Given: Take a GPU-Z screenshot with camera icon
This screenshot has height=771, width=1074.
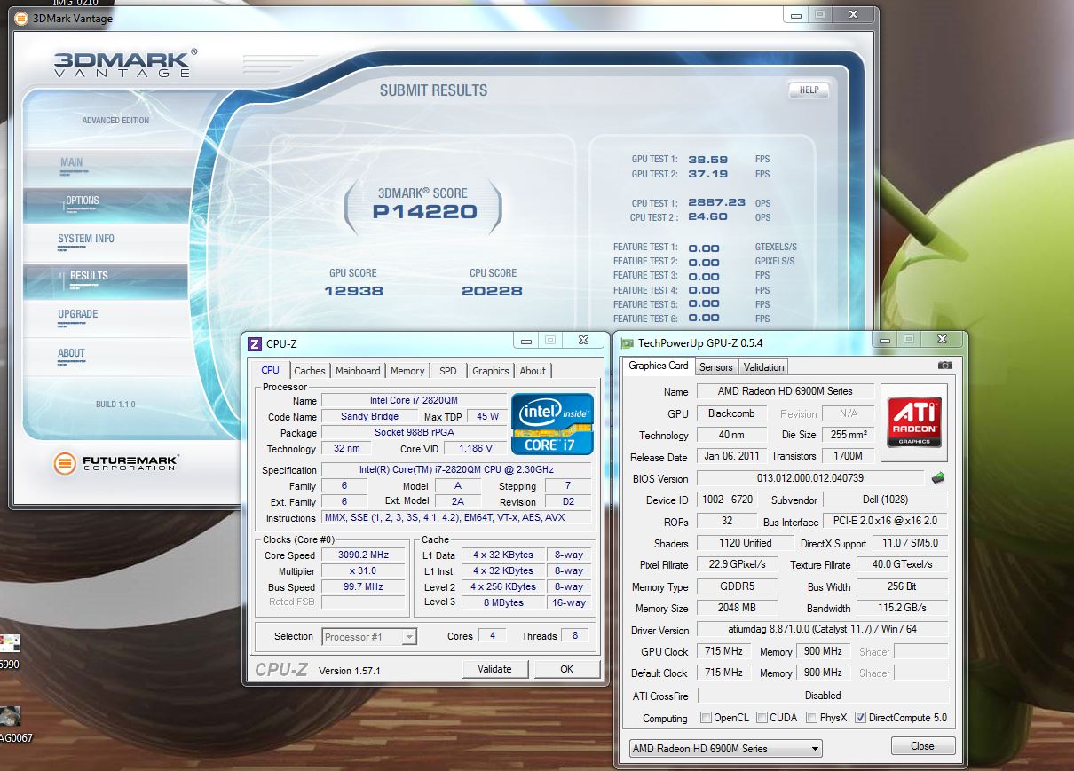Looking at the screenshot, I should click(945, 366).
